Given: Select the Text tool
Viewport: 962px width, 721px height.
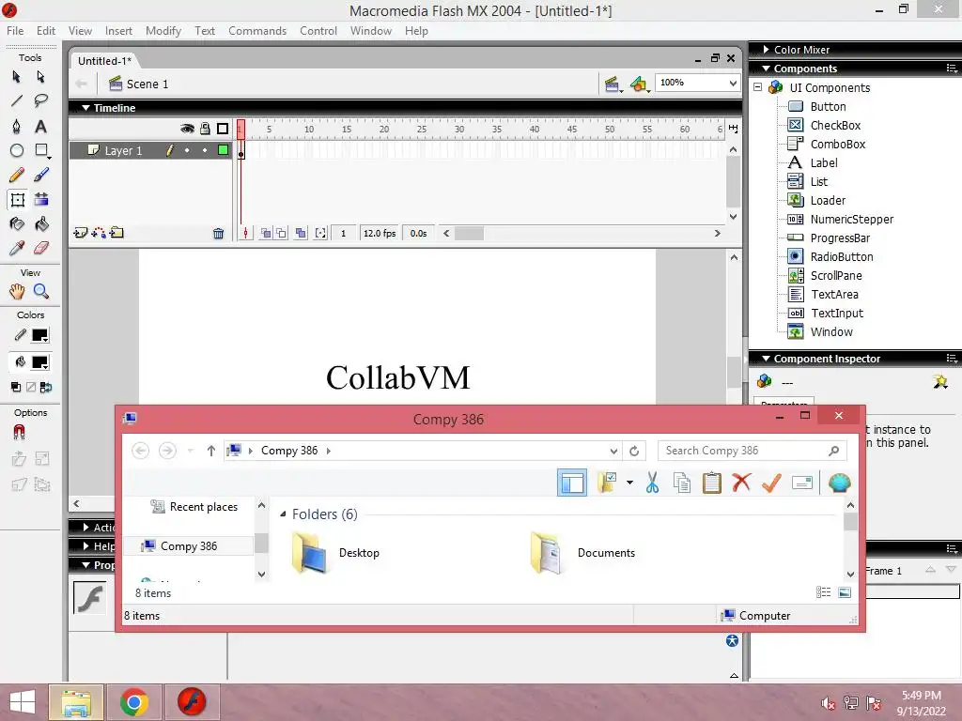Looking at the screenshot, I should click(40, 127).
